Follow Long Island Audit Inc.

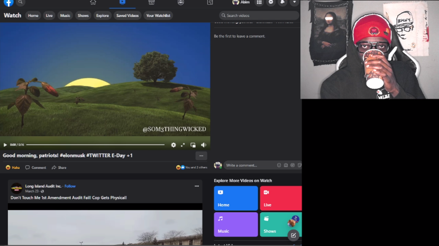[x=70, y=186]
